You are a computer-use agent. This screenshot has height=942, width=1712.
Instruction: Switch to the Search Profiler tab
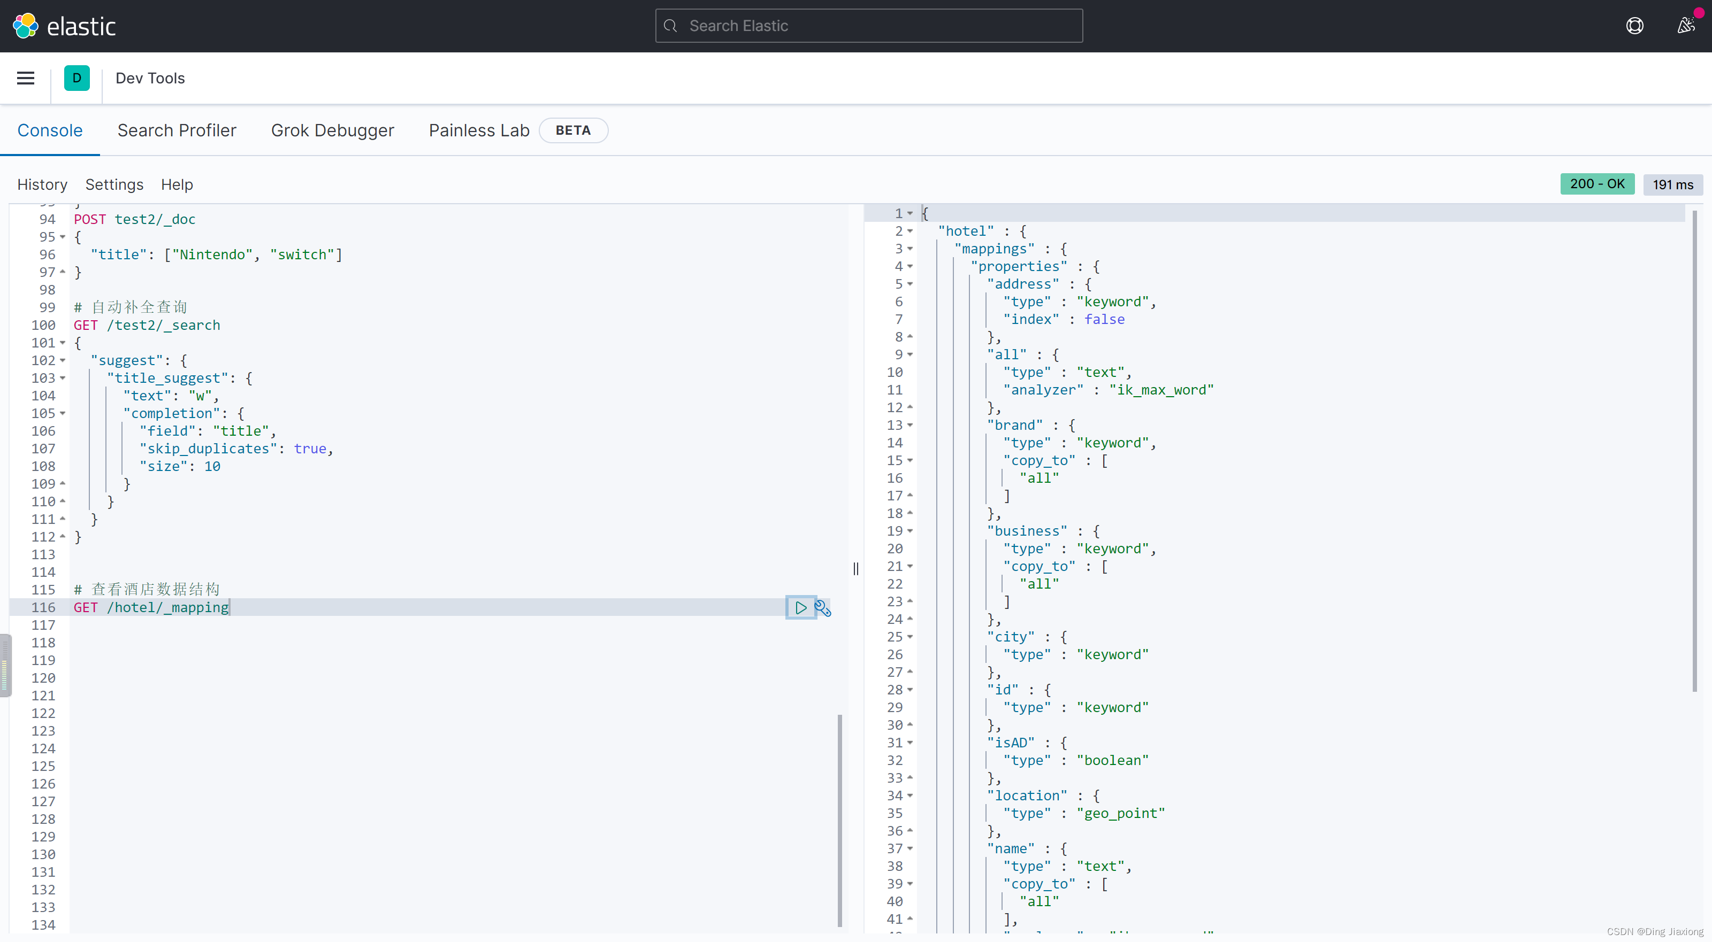point(177,130)
